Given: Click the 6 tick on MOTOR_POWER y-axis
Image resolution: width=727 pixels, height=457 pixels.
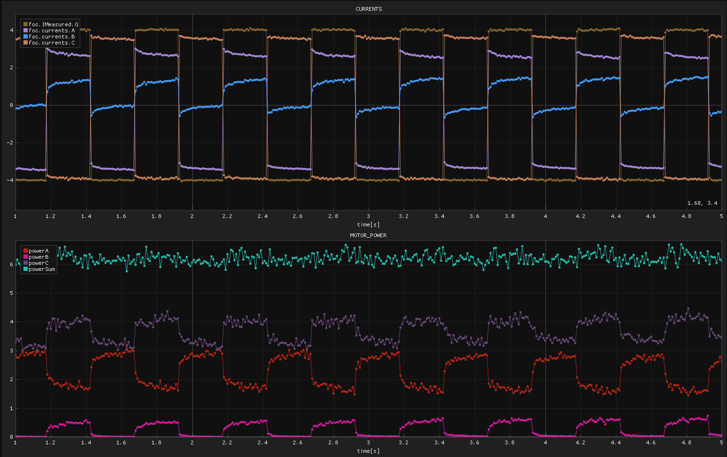Looking at the screenshot, I should (11, 264).
